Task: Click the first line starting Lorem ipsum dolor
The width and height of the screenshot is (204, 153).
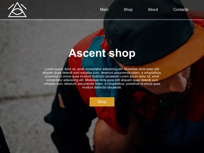Action: (102, 69)
